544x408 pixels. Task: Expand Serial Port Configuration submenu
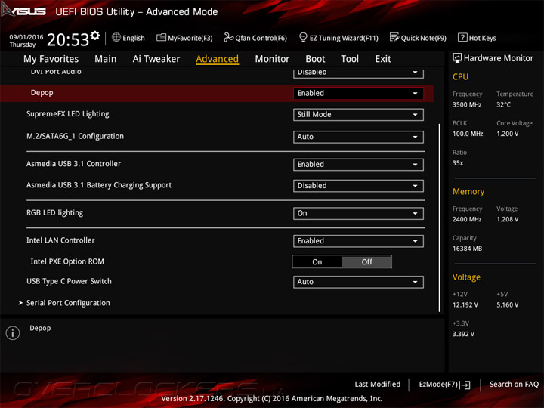[68, 303]
